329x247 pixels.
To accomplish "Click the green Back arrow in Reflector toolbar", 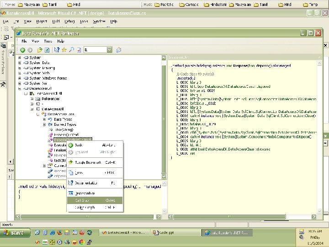I will click(22, 50).
